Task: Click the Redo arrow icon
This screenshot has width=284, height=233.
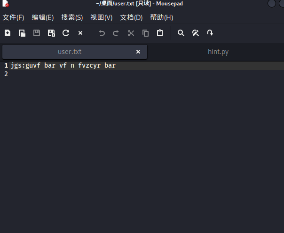Action: (x=116, y=33)
